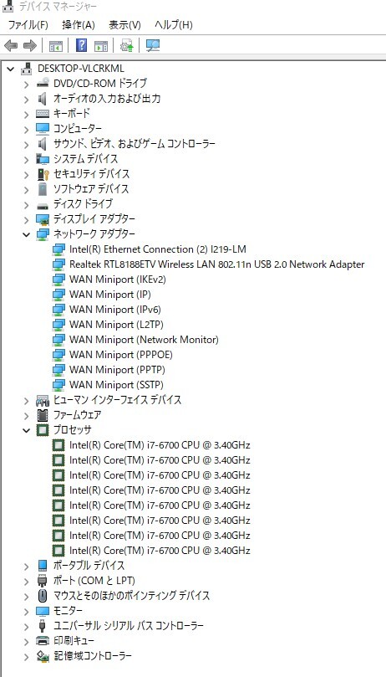Screen dimensions: 386x677
Task: Collapse the DESKTOP-VLCRKML root node
Action: (11, 69)
